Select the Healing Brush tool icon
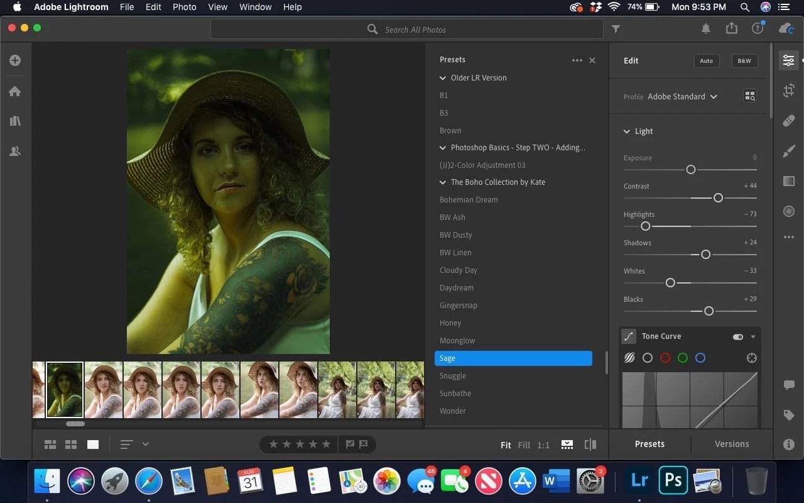Image resolution: width=804 pixels, height=503 pixels. point(789,121)
